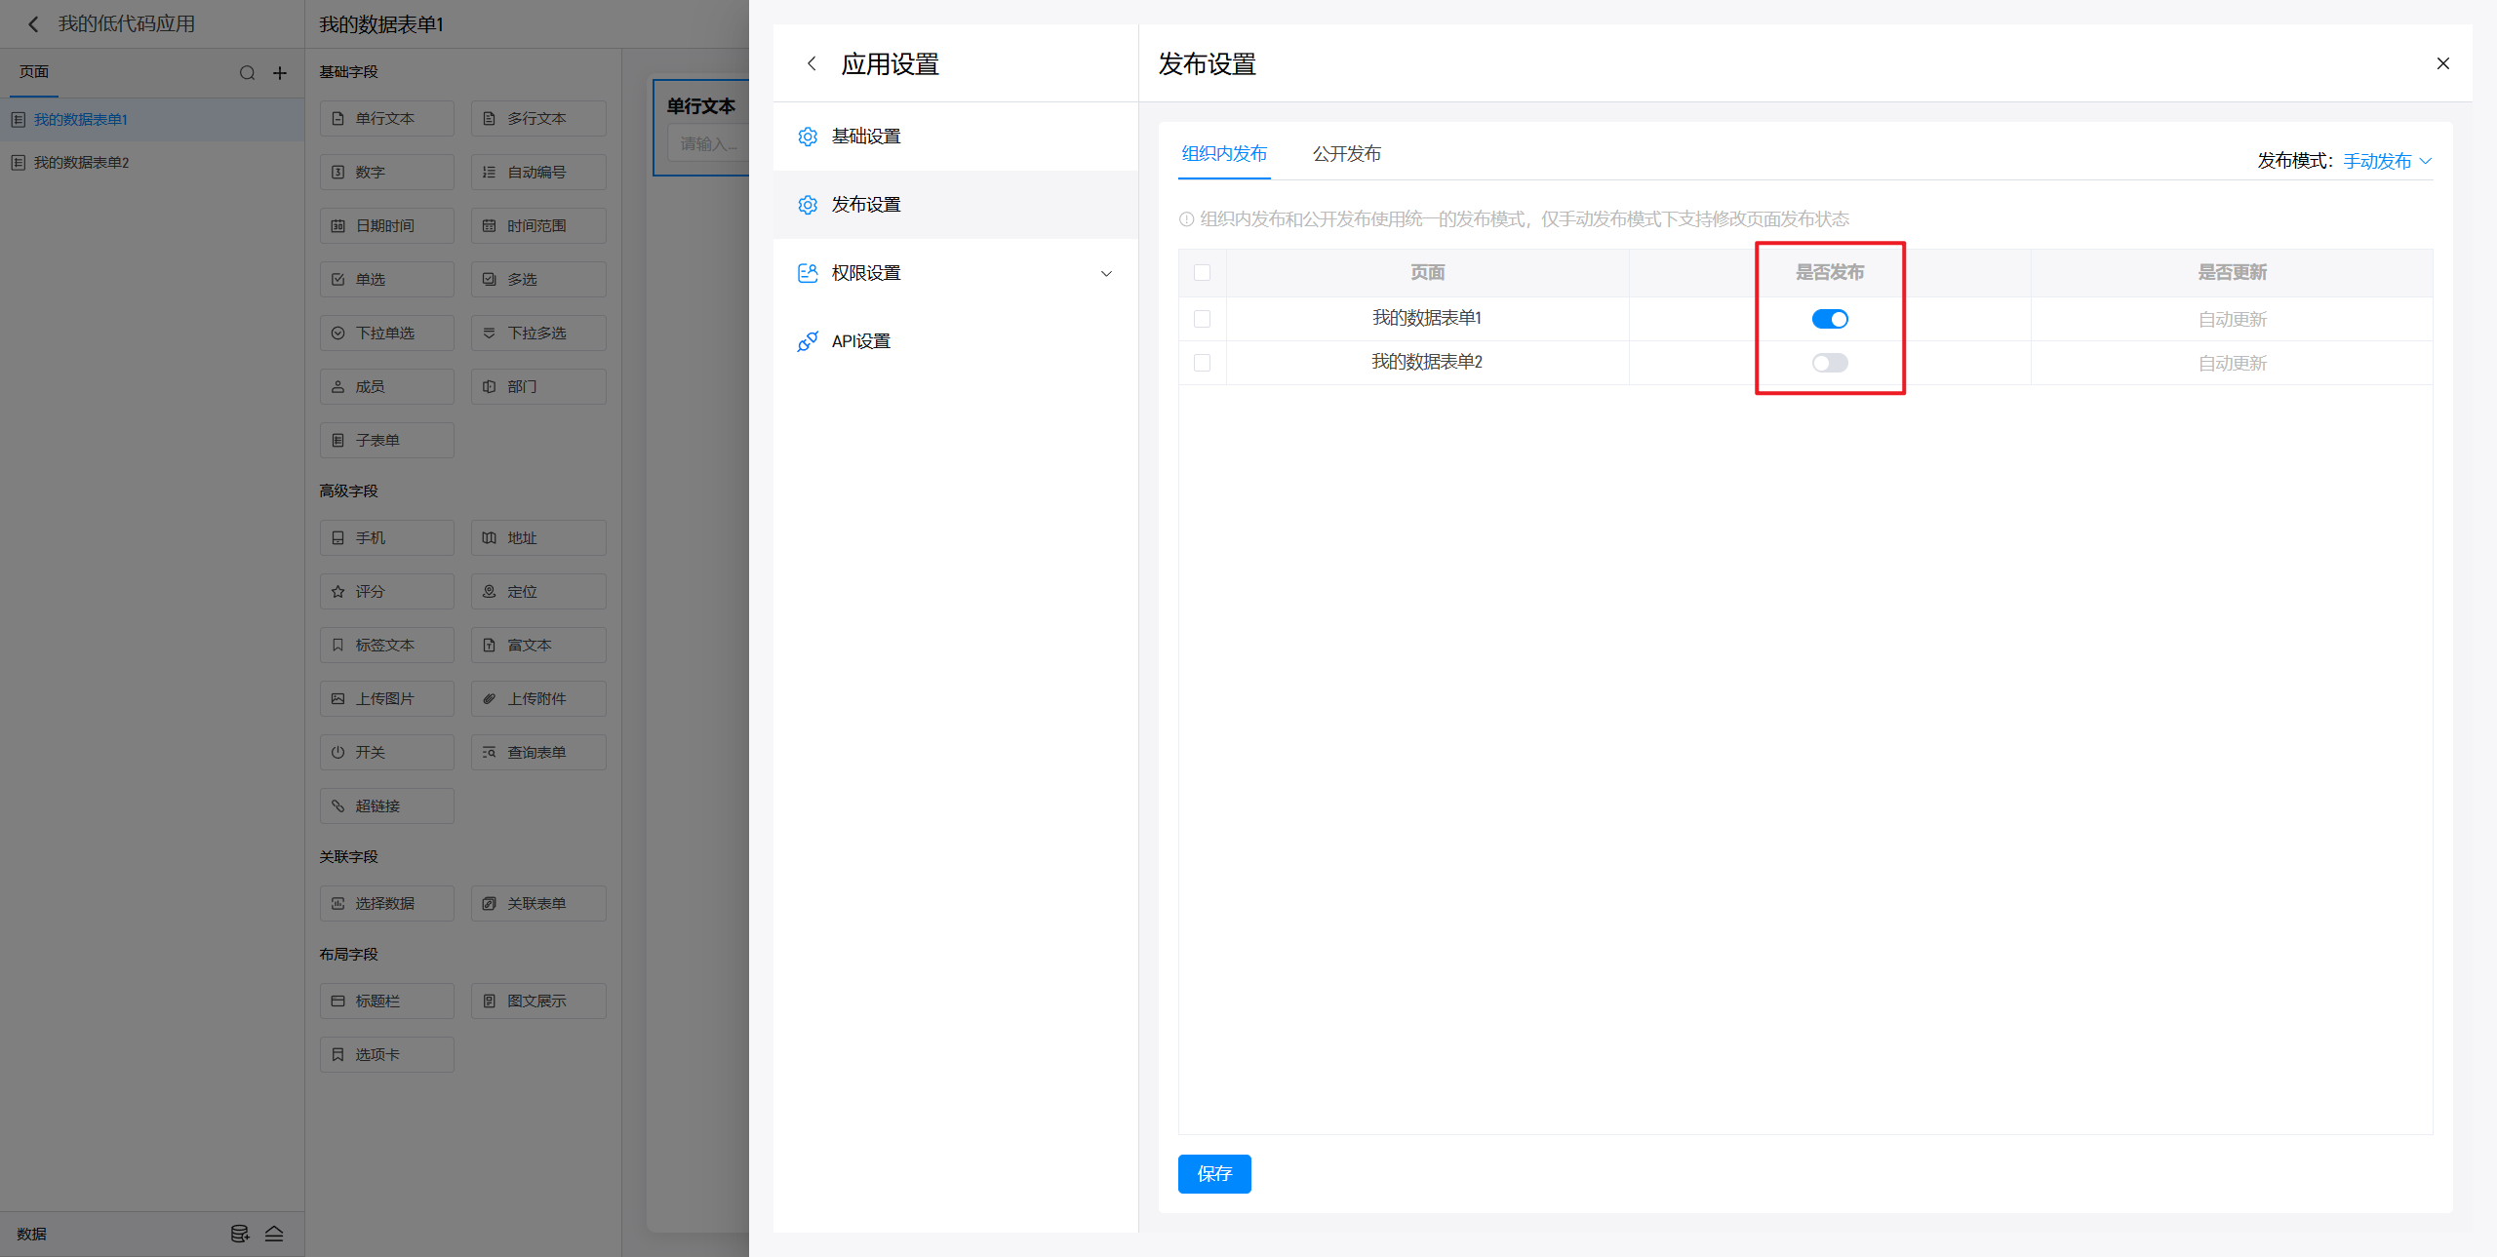Select the 组织内发布 tab
2497x1257 pixels.
pos(1224,154)
